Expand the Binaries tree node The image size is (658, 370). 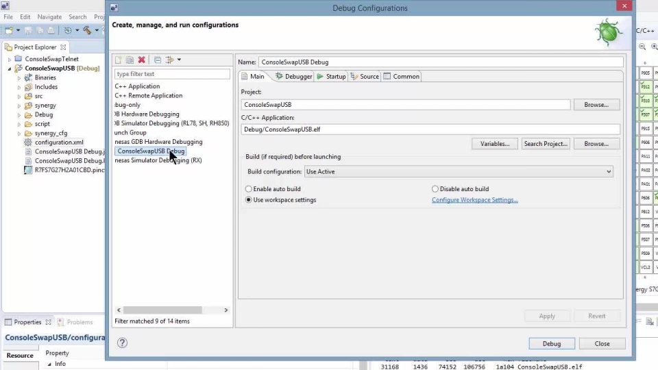(19, 78)
